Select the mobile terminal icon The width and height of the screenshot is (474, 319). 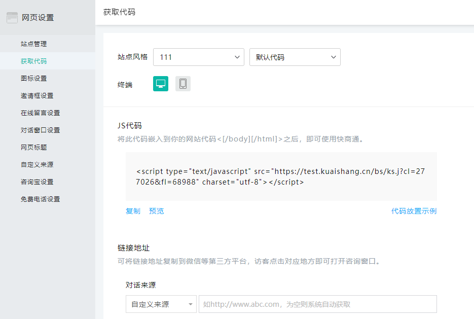183,84
